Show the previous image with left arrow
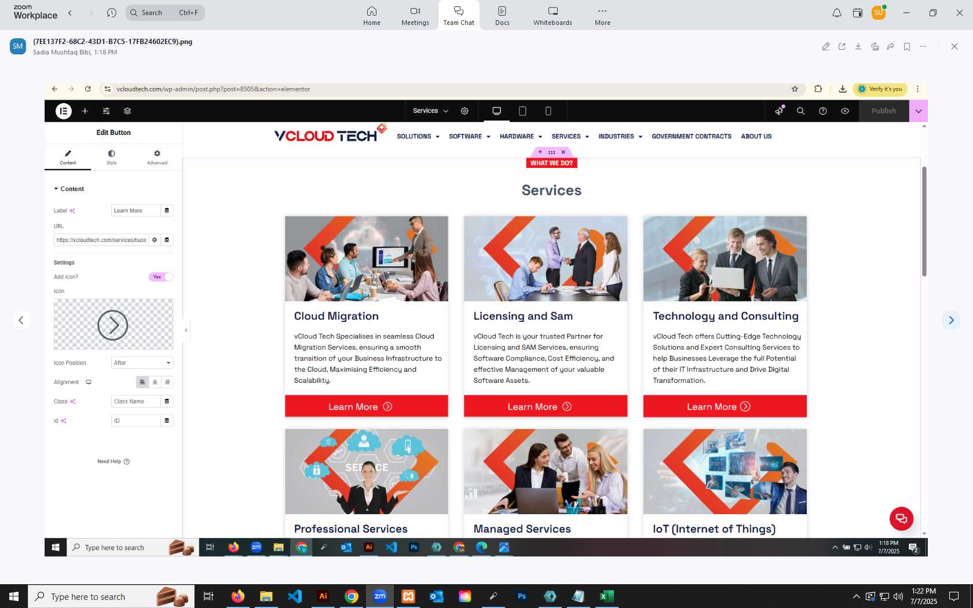The image size is (973, 608). (21, 320)
